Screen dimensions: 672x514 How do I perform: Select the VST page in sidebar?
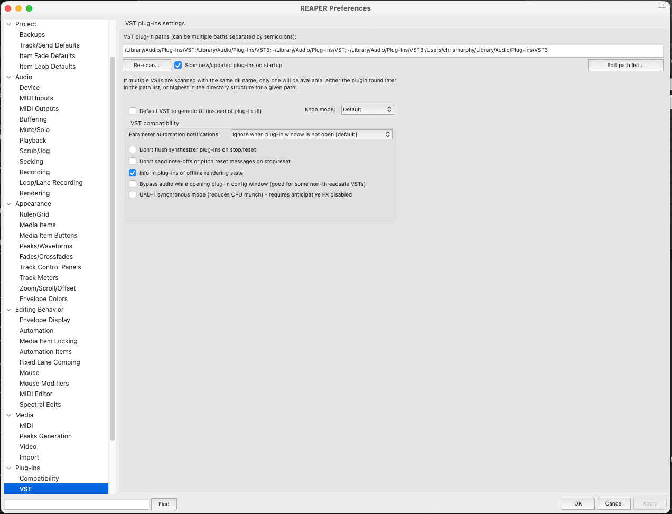coord(56,489)
